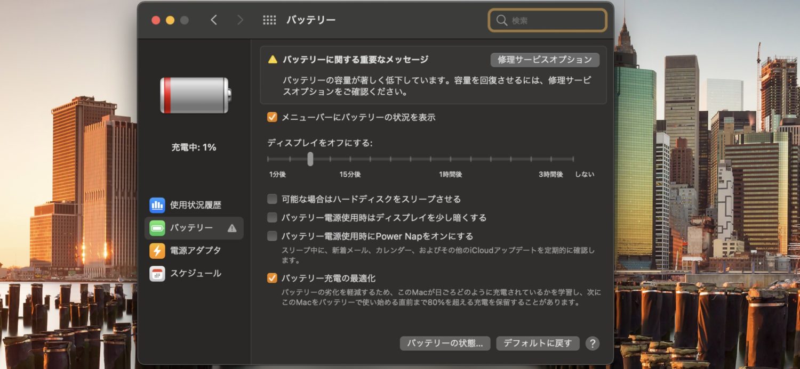Click the large battery level image

coord(196,95)
